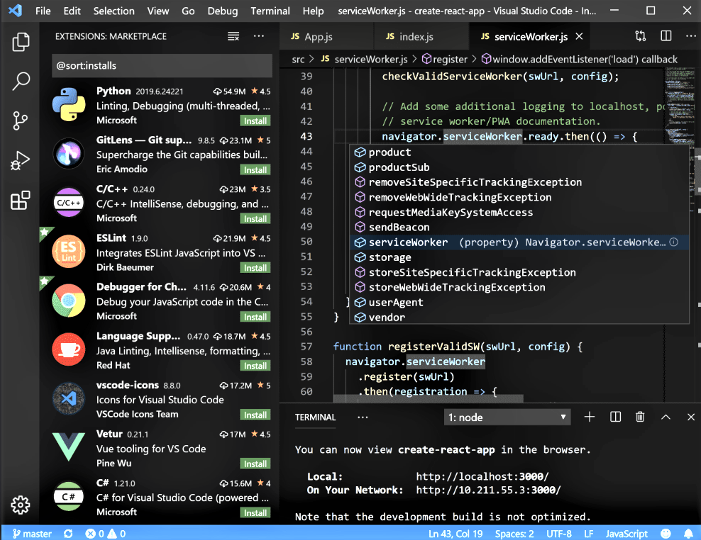Click serviceWorker.js in the breadcrumb
This screenshot has height=540, width=701.
coord(365,59)
